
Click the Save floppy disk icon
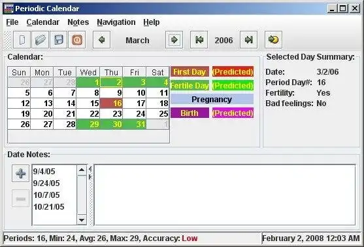(x=59, y=40)
